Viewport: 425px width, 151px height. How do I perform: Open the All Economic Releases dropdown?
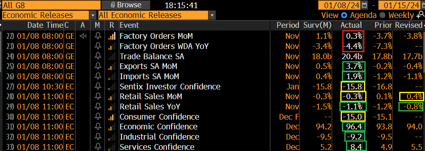(157, 16)
